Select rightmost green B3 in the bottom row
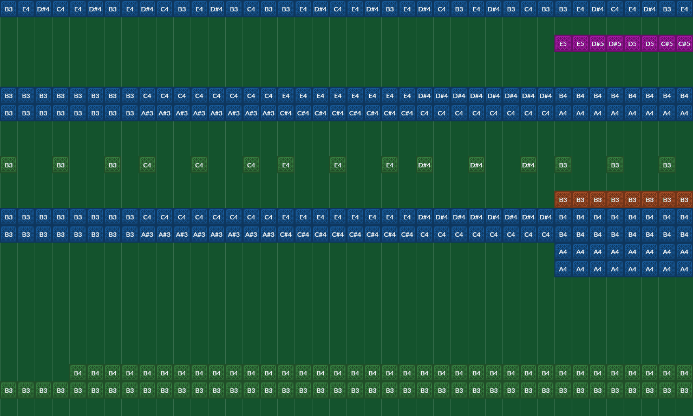693x416 pixels. coord(684,391)
